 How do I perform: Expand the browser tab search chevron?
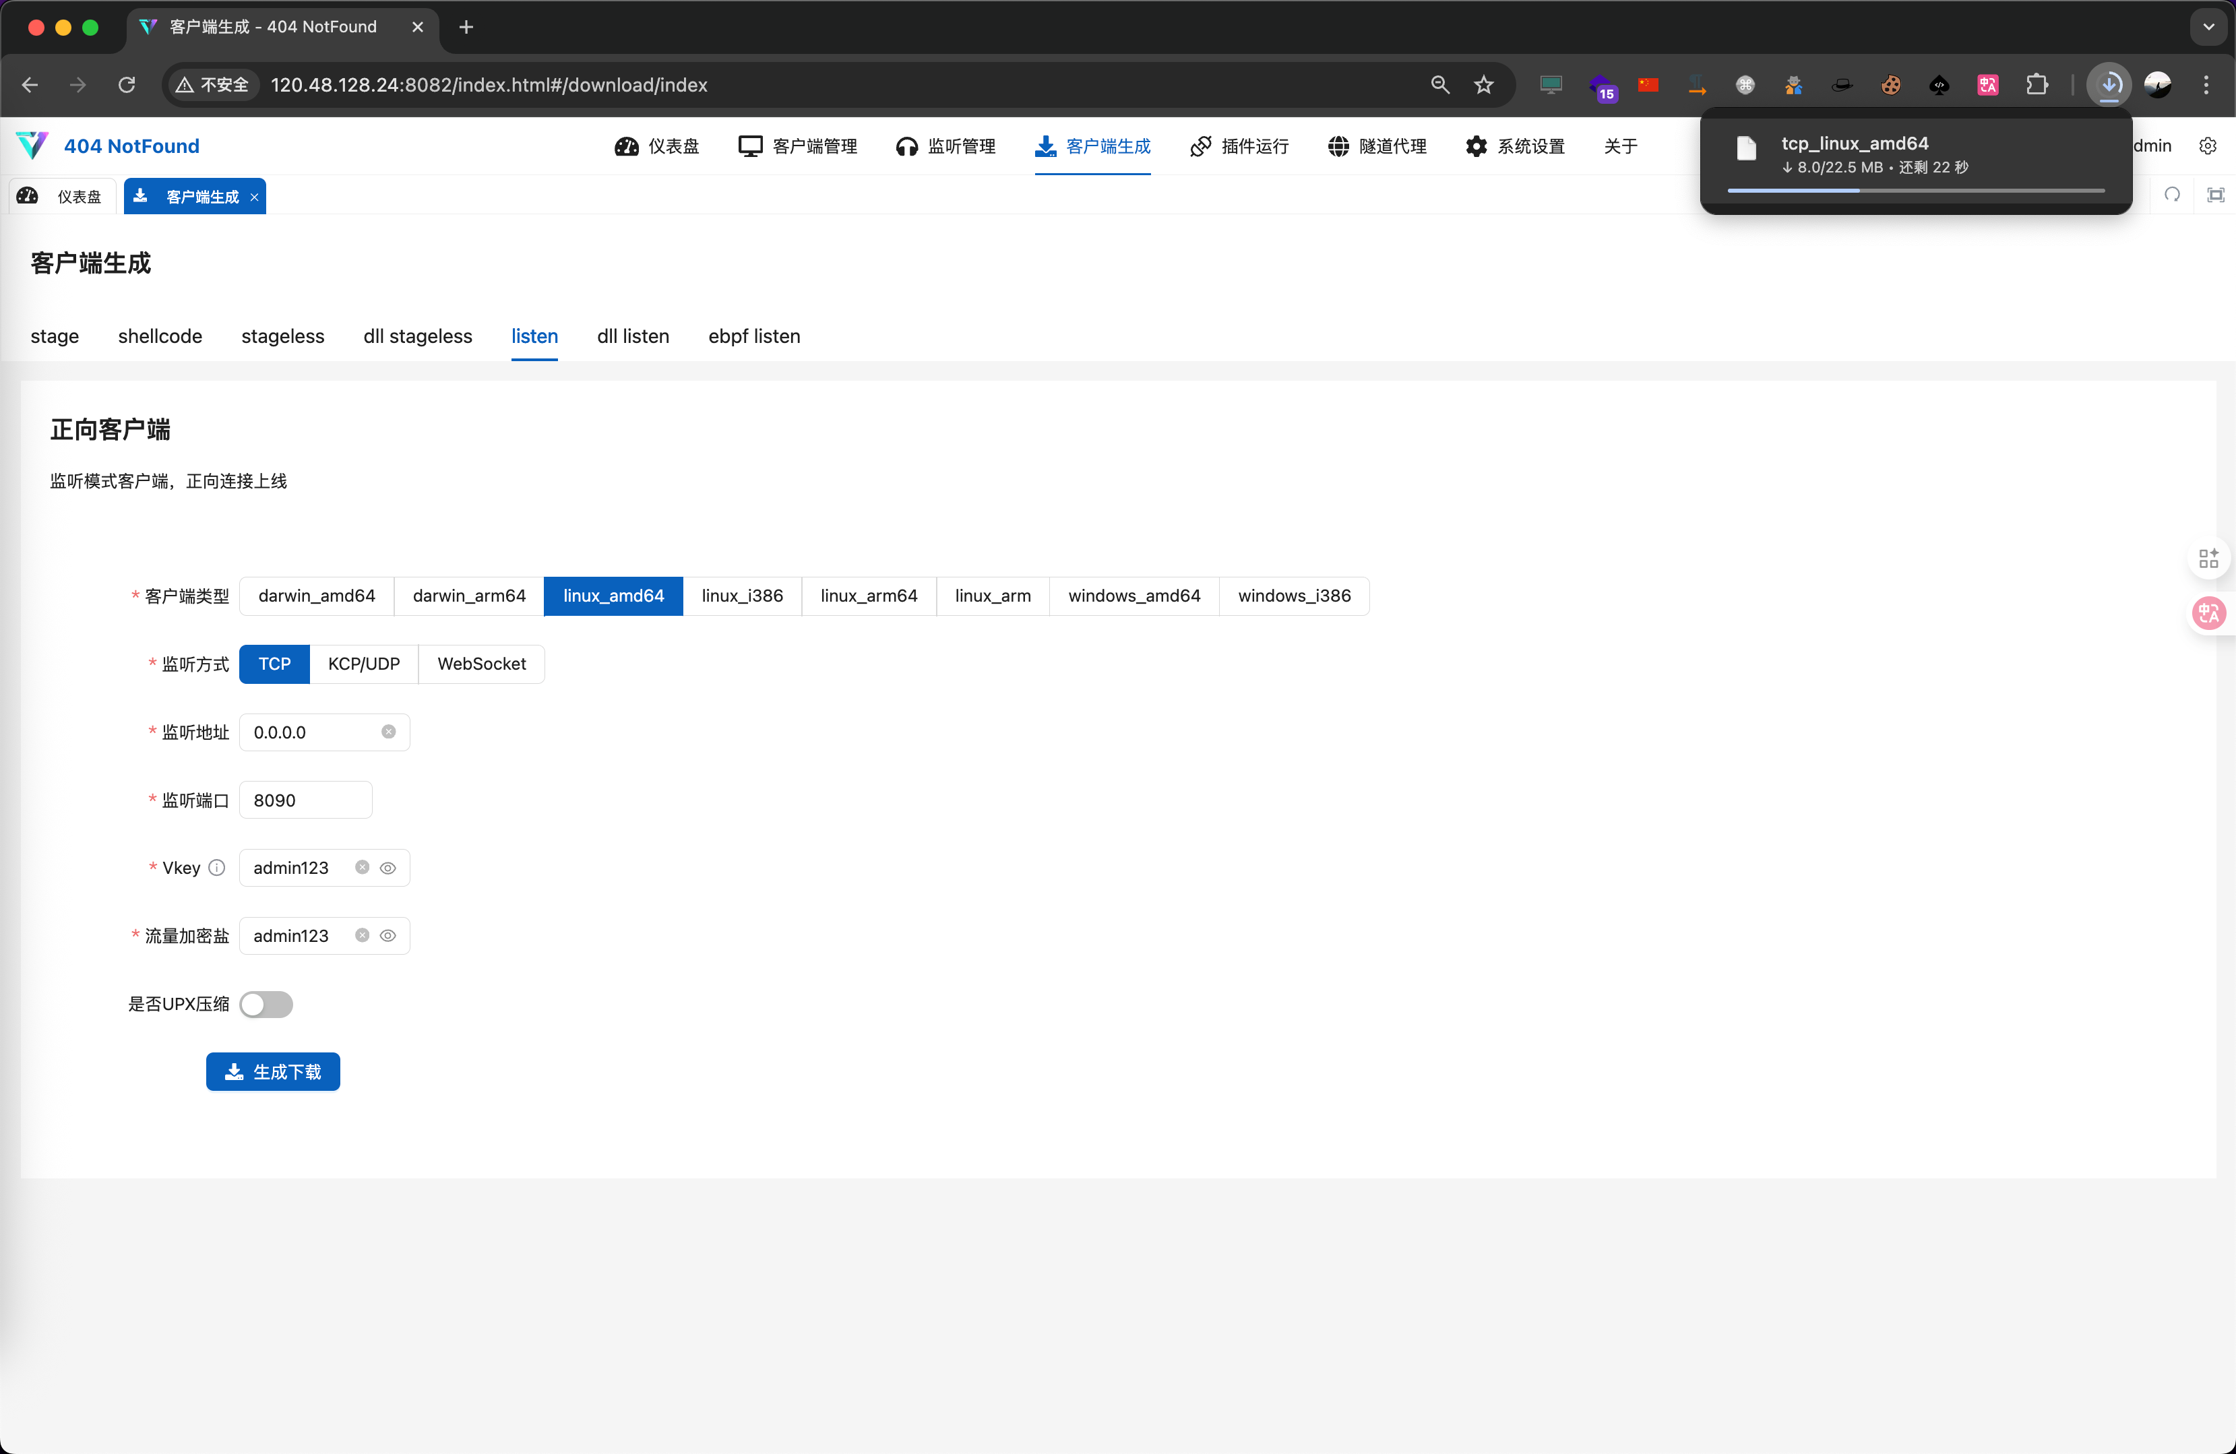tap(2208, 26)
